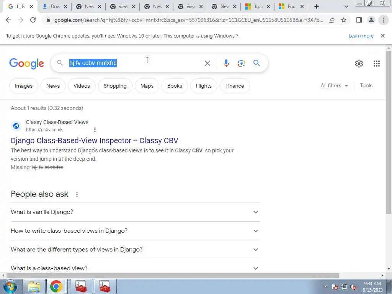Reload the current Google page
Image resolution: width=392 pixels, height=294 pixels.
33,20
